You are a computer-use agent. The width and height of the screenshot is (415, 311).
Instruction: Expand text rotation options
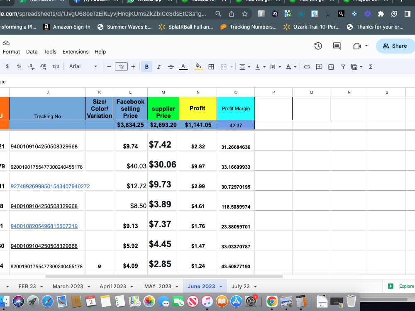(295, 67)
